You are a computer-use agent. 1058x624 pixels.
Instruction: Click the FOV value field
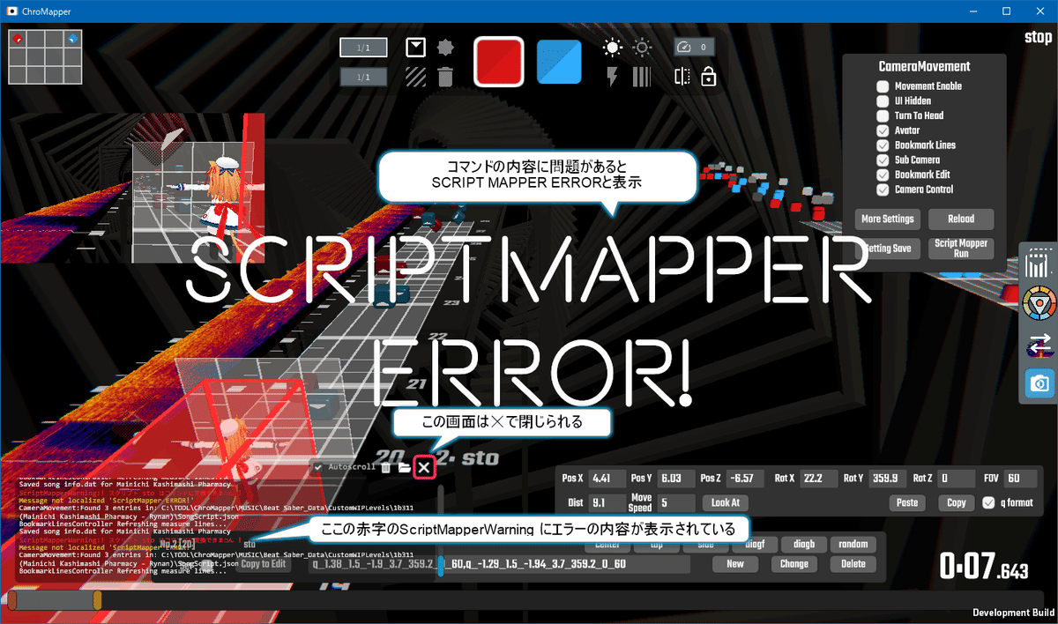(1020, 479)
